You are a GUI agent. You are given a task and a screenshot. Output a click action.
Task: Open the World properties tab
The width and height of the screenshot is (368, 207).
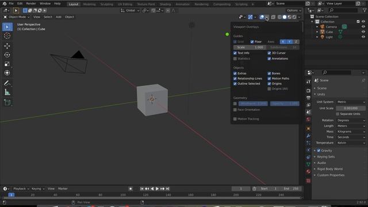click(308, 120)
